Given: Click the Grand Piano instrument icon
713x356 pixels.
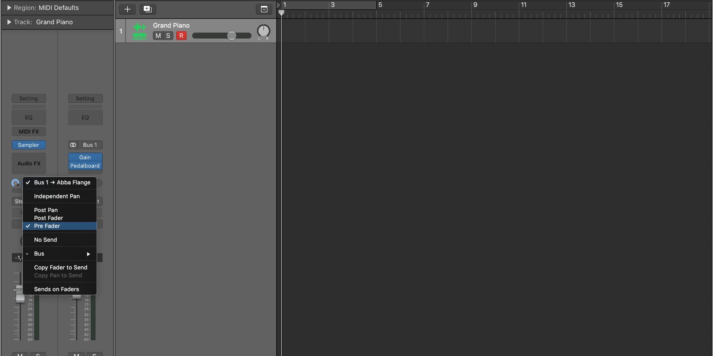Looking at the screenshot, I should [139, 31].
